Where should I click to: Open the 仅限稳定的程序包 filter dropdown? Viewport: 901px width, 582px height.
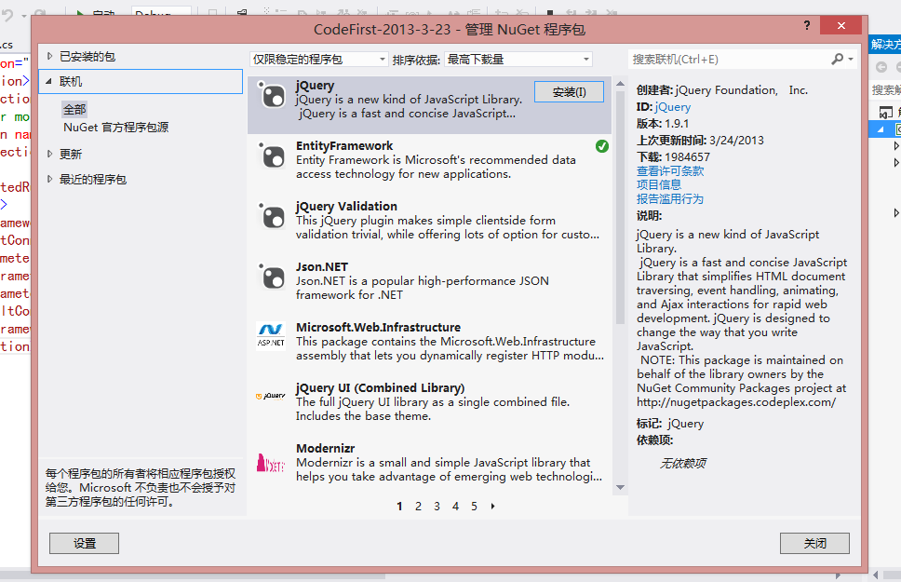coord(319,60)
